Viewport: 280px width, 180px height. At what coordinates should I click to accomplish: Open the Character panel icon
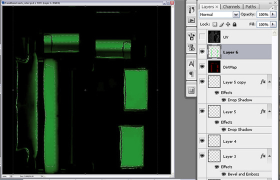point(191,63)
